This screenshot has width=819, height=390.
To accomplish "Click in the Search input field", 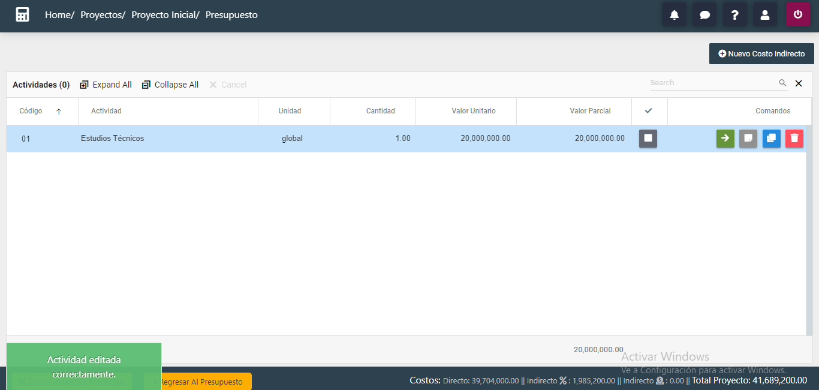I will pos(713,83).
